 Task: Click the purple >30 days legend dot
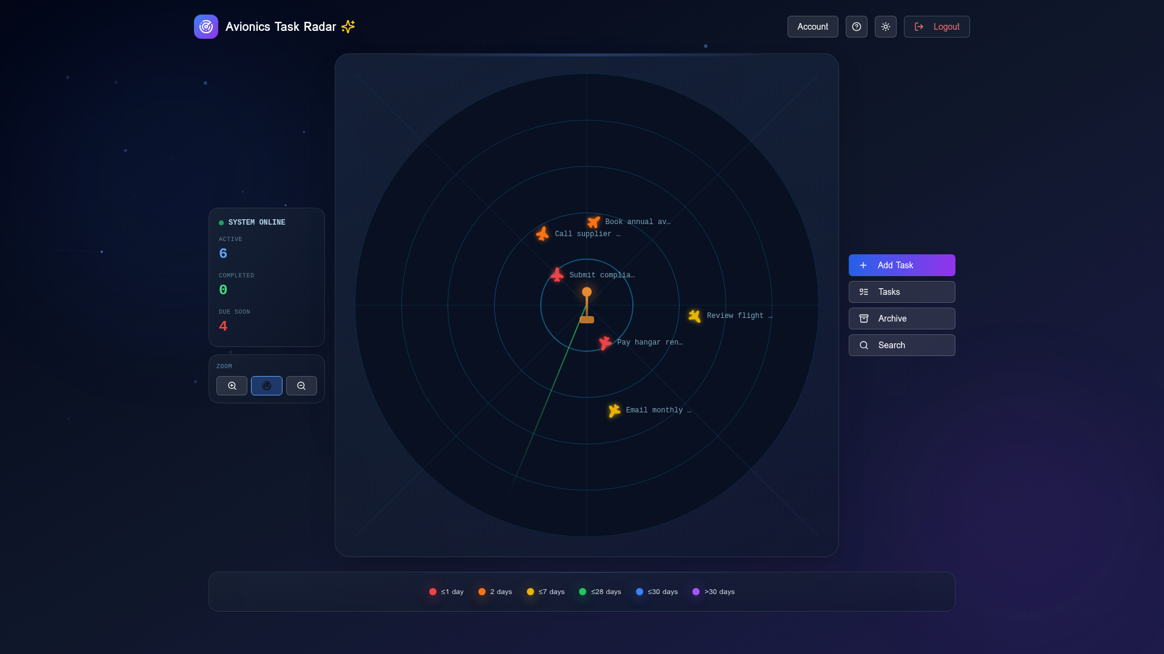[696, 592]
